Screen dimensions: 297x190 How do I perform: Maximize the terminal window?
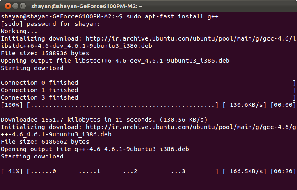click(22, 6)
